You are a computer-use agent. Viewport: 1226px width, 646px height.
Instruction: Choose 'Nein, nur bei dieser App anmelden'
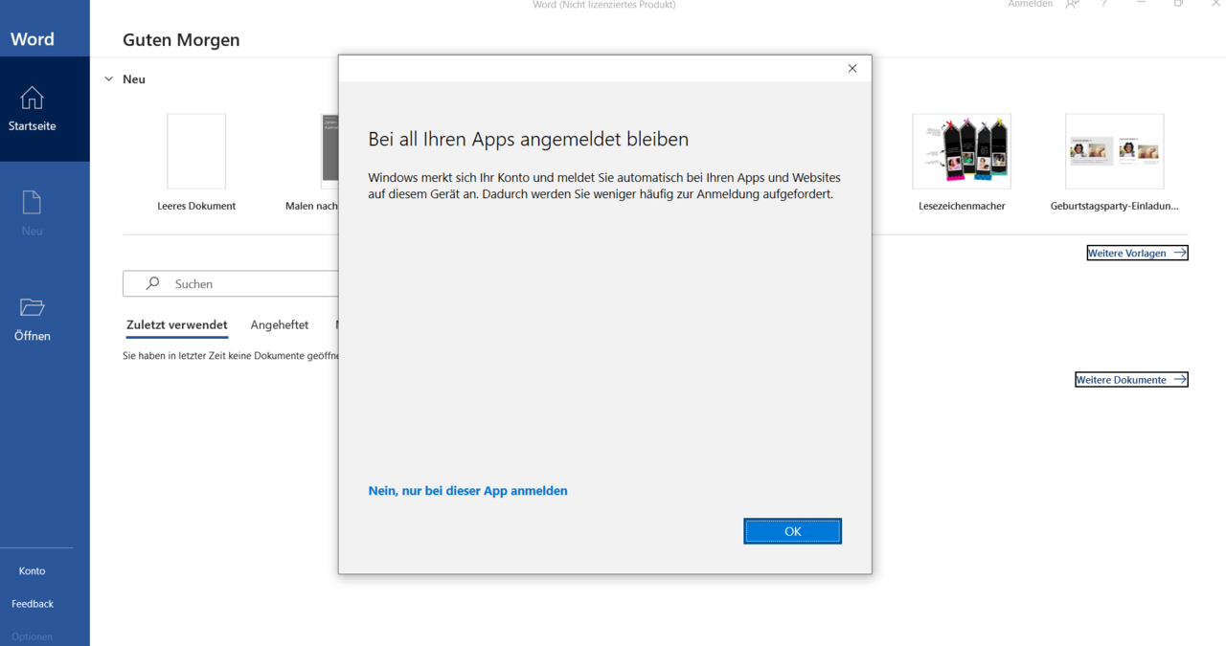467,491
